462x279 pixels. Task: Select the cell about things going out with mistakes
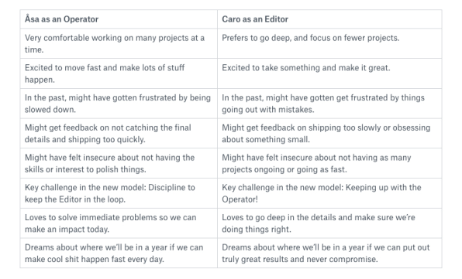tap(329, 104)
